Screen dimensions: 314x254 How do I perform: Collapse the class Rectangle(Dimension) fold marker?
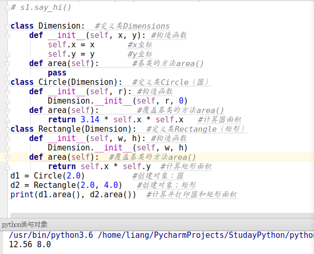(x=7, y=130)
